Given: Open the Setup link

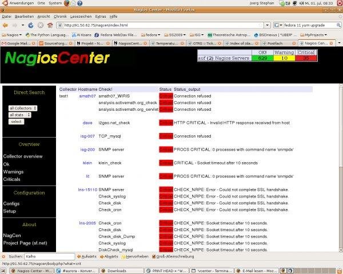Looking at the screenshot, I should click(9, 211).
